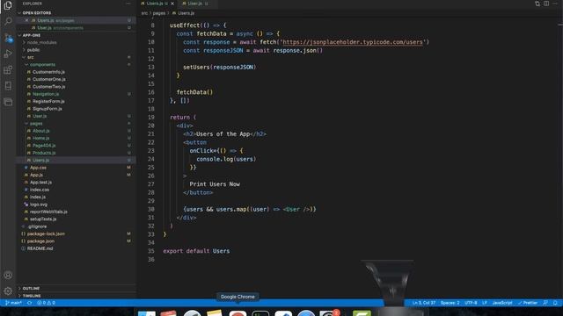Open App.css file

point(38,168)
